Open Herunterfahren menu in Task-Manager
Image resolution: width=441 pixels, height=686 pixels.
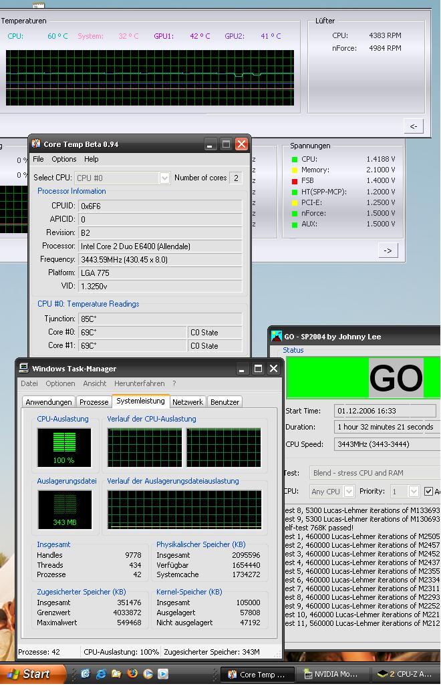click(x=140, y=383)
